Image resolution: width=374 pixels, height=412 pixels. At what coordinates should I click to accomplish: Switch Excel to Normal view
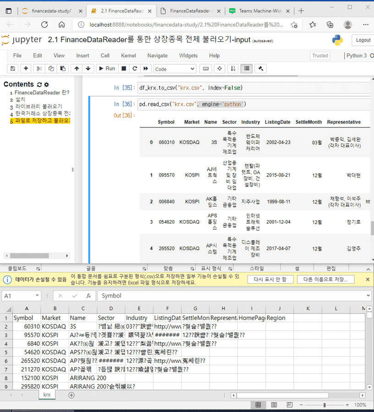[258, 405]
